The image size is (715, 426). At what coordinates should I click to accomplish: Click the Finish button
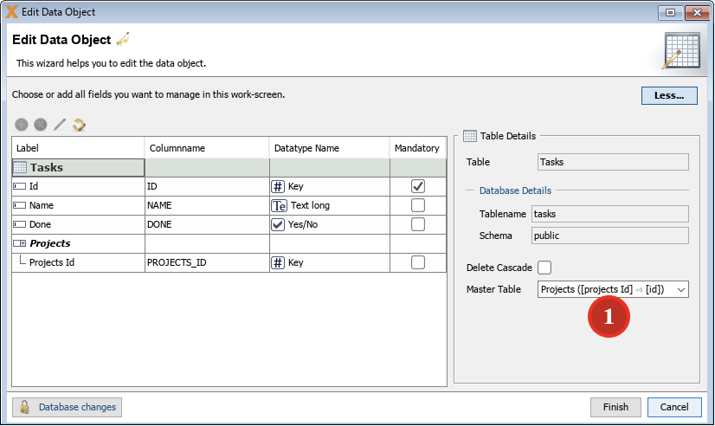[615, 407]
